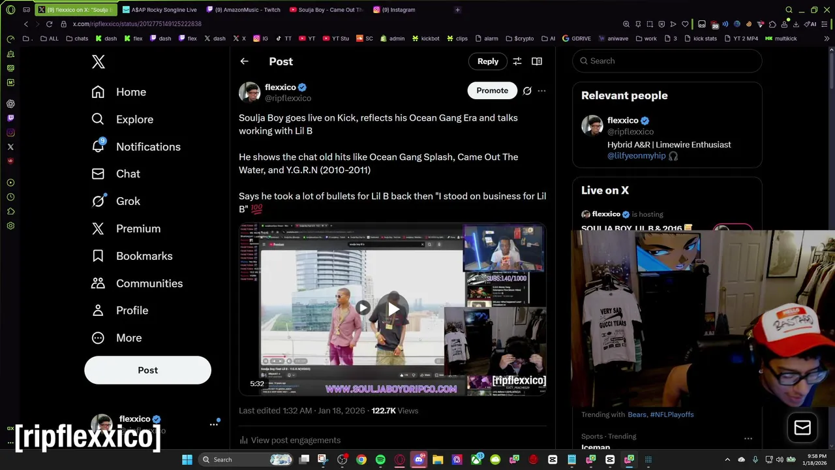Open Windows Start menu

tap(187, 460)
